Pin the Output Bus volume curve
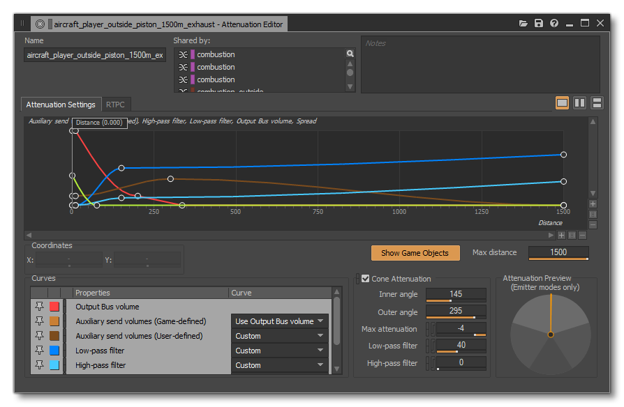This screenshot has width=624, height=407. click(39, 307)
